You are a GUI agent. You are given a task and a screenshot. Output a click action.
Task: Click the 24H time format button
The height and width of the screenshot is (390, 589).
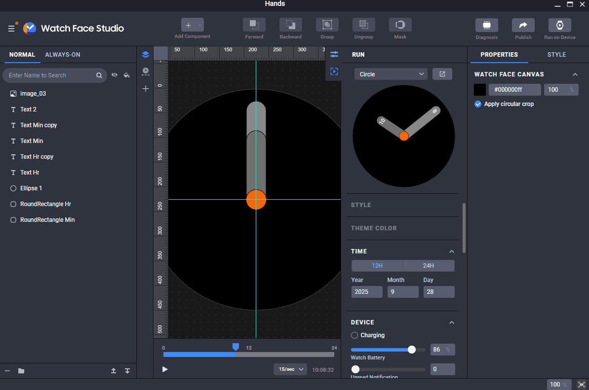[x=429, y=265]
